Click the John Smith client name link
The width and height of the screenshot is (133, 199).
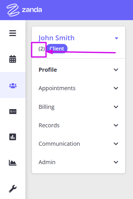pos(56,38)
